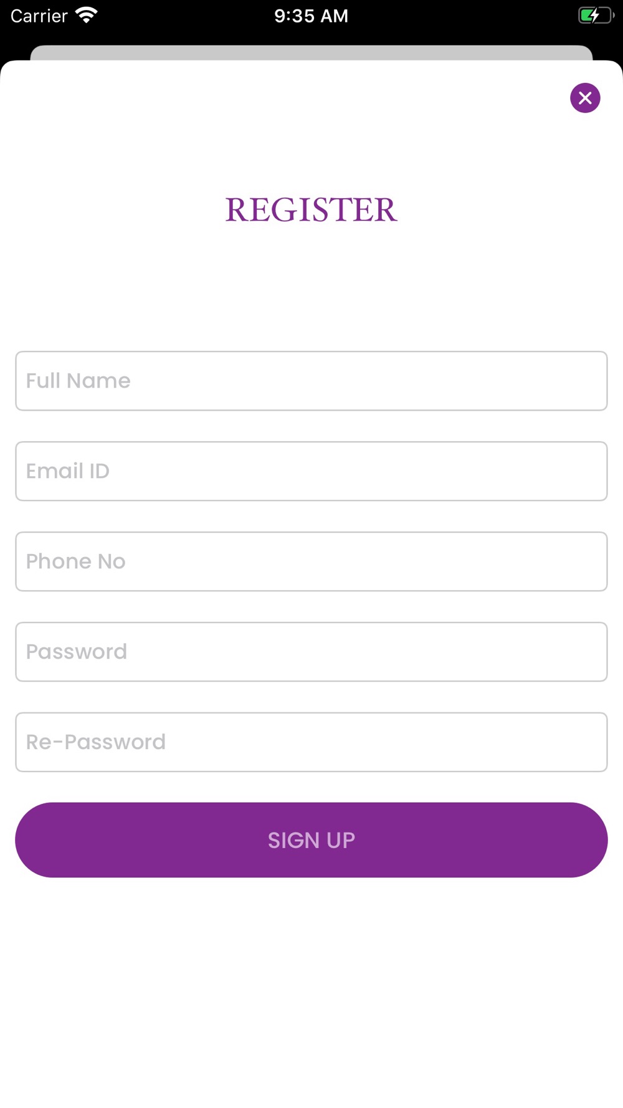Image resolution: width=623 pixels, height=1108 pixels.
Task: Click the REGISTER heading text
Action: (x=311, y=209)
